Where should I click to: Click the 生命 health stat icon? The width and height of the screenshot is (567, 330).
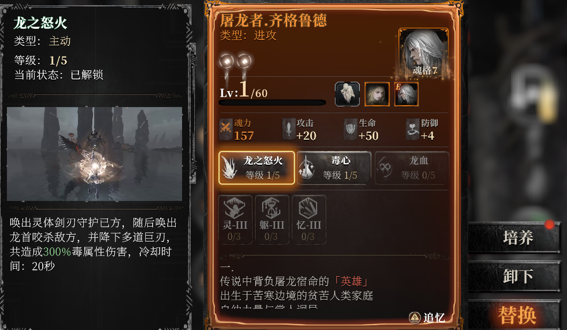350,129
